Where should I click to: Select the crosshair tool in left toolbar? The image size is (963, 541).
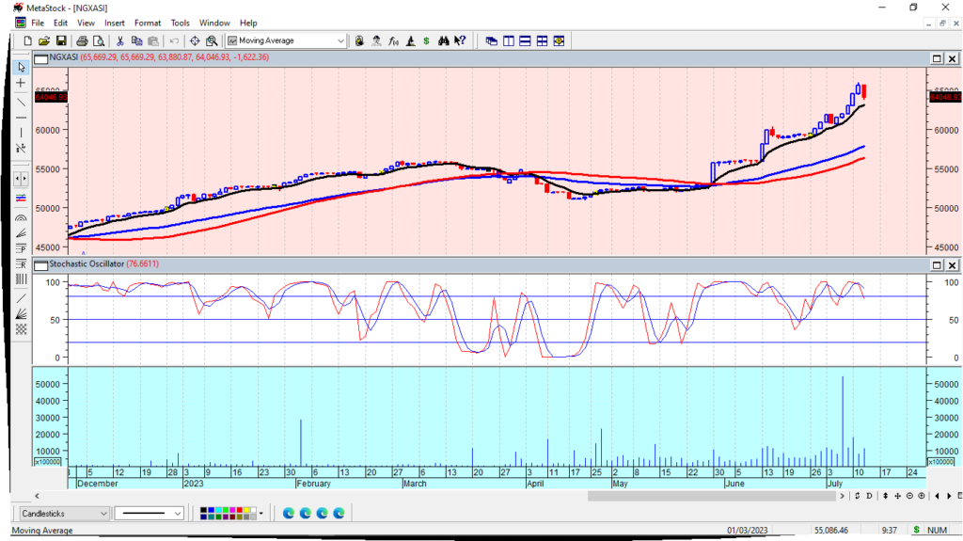21,84
